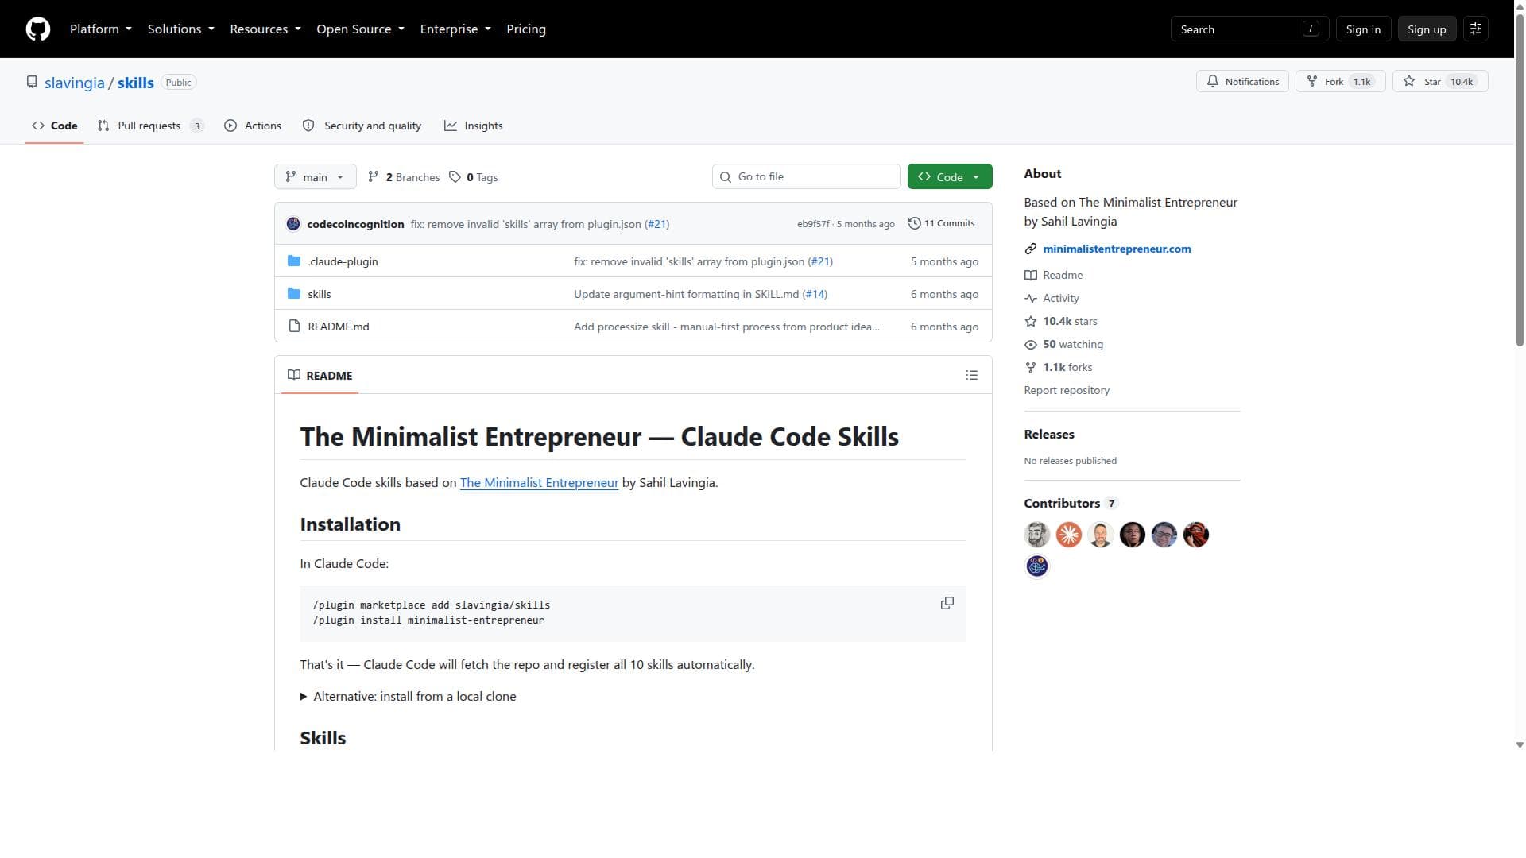Click the book icon beside Readme

coord(1031,276)
